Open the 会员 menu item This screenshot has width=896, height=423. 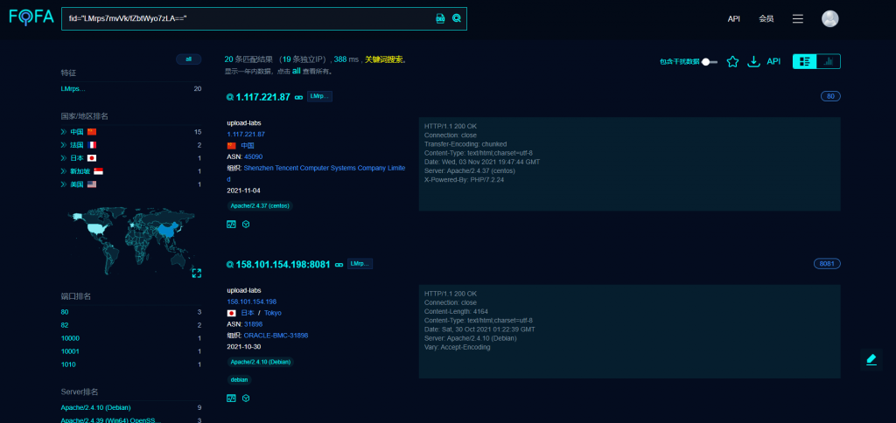(x=766, y=19)
